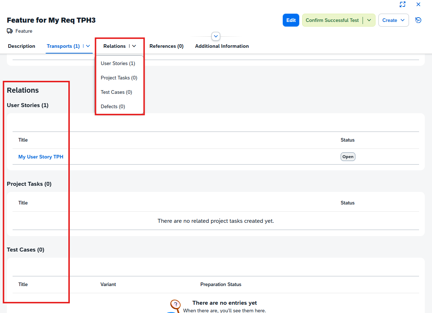Expand the Transports tab dropdown arrow
Image resolution: width=432 pixels, height=313 pixels.
(88, 46)
